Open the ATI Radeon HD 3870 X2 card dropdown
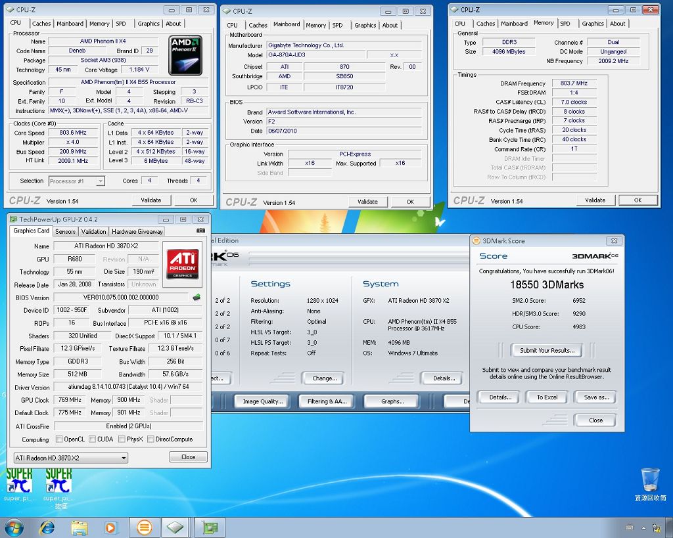Viewport: 673px width, 538px height. [71, 458]
